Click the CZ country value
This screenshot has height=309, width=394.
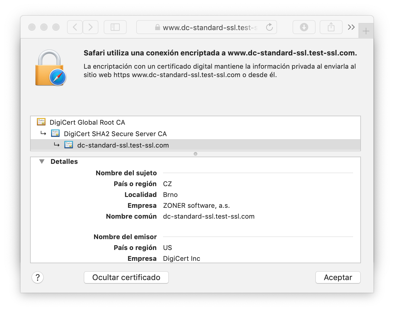(x=168, y=184)
